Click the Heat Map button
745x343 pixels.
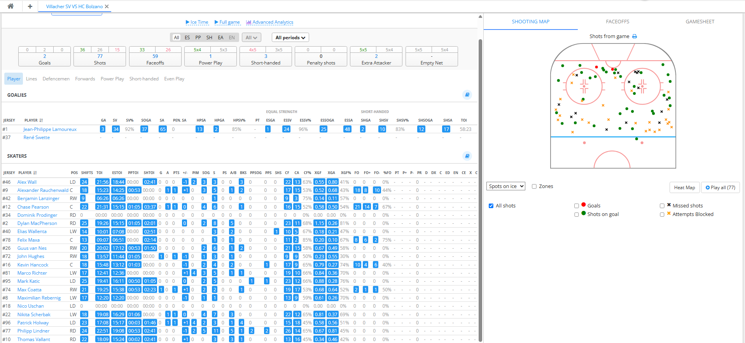684,188
